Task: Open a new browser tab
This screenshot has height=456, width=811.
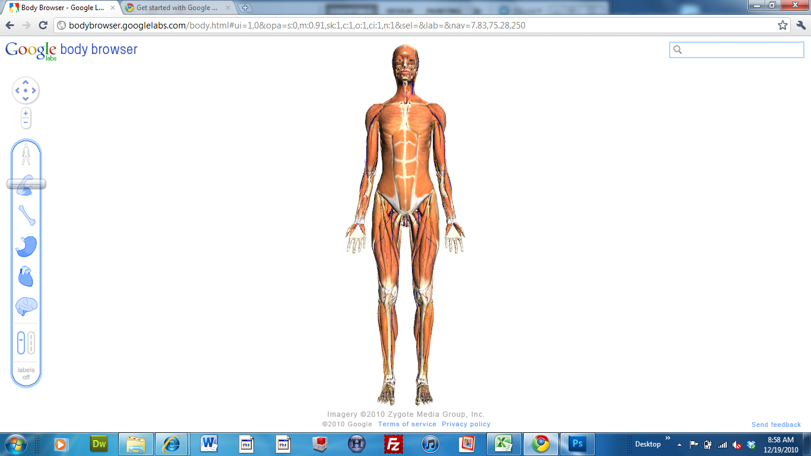Action: [245, 8]
